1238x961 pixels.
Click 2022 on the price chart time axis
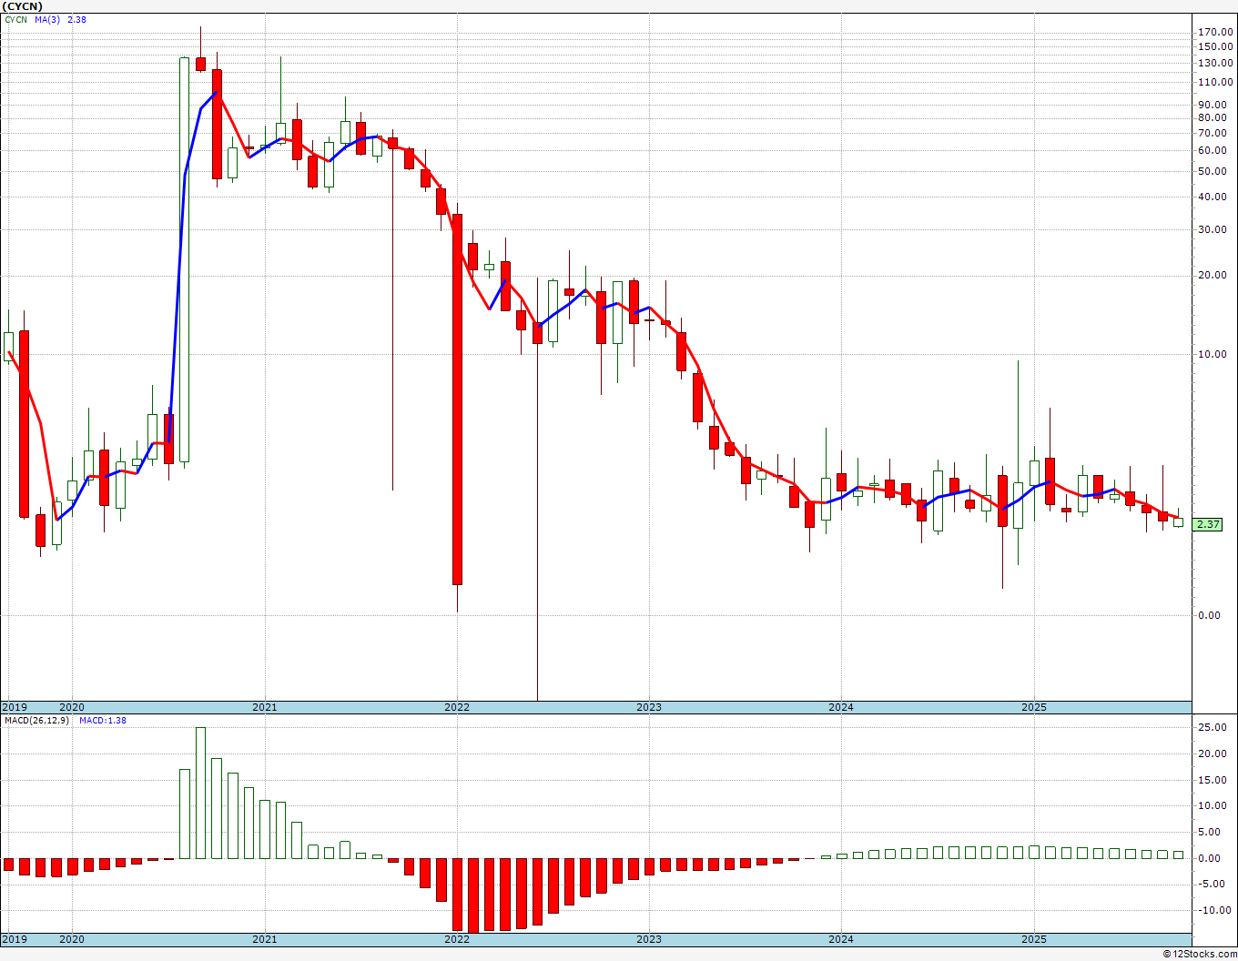pyautogui.click(x=457, y=707)
